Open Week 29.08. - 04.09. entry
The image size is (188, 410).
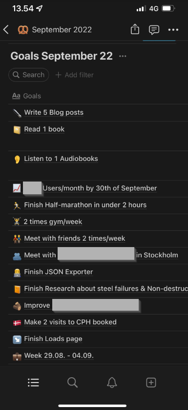[59, 356]
